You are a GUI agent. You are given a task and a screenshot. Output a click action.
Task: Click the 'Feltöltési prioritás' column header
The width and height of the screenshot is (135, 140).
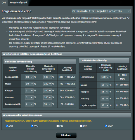pos(13,69)
